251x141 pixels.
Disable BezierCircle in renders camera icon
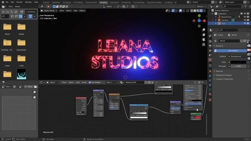pos(248,17)
